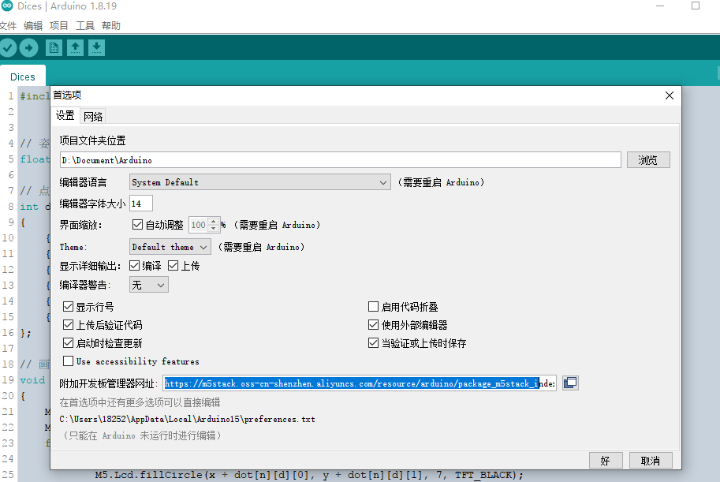Click the Upload arrow toolbar icon
The height and width of the screenshot is (482, 720).
pos(28,48)
